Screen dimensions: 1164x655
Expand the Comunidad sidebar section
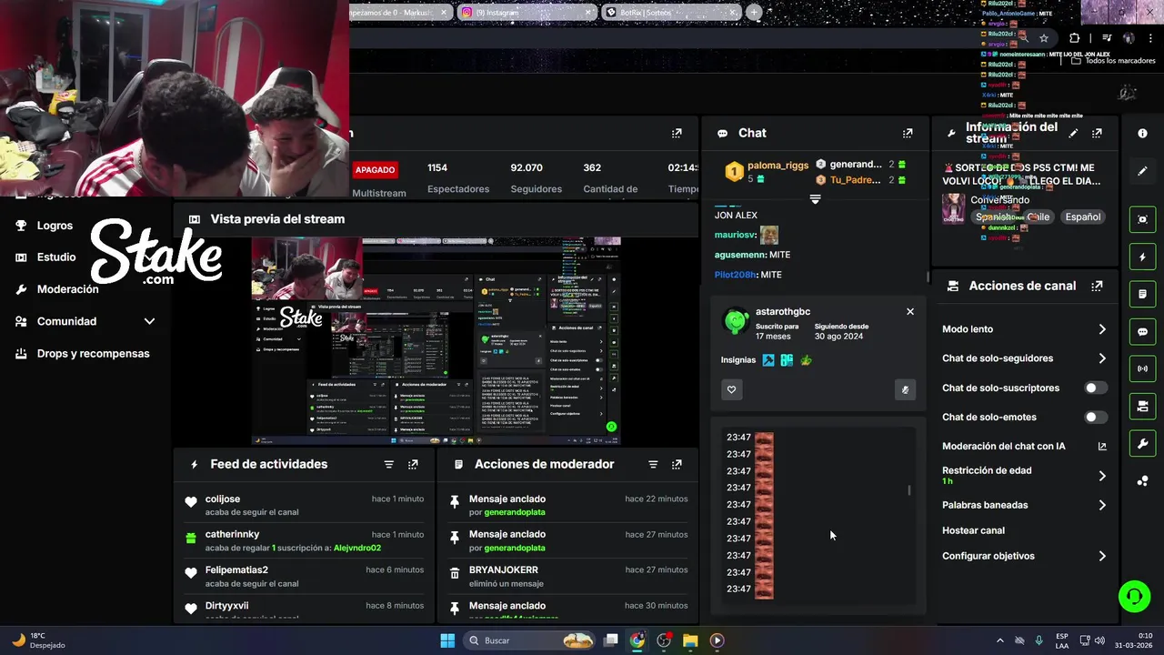[149, 321]
